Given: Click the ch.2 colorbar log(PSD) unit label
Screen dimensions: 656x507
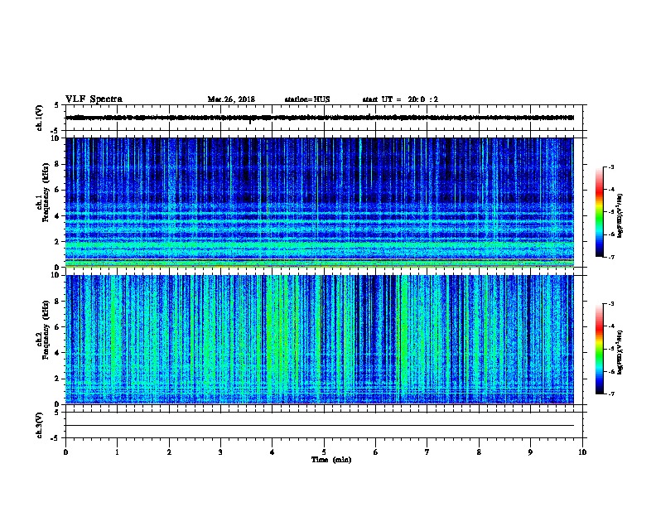Looking at the screenshot, I should (x=620, y=352).
